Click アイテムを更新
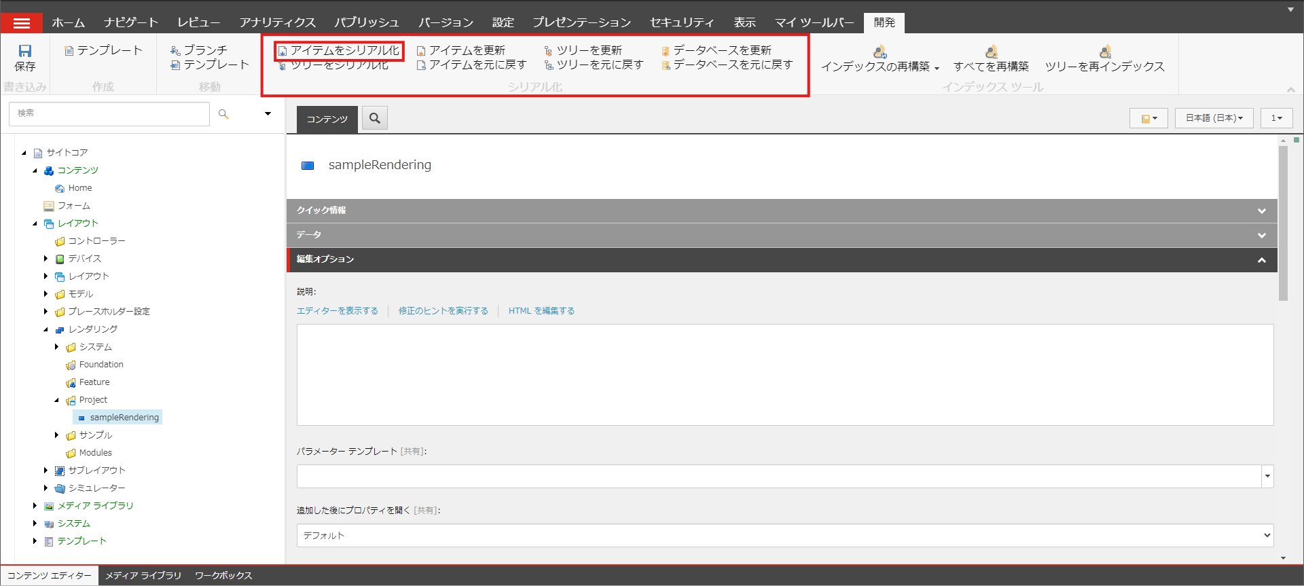Image resolution: width=1304 pixels, height=586 pixels. pyautogui.click(x=461, y=50)
